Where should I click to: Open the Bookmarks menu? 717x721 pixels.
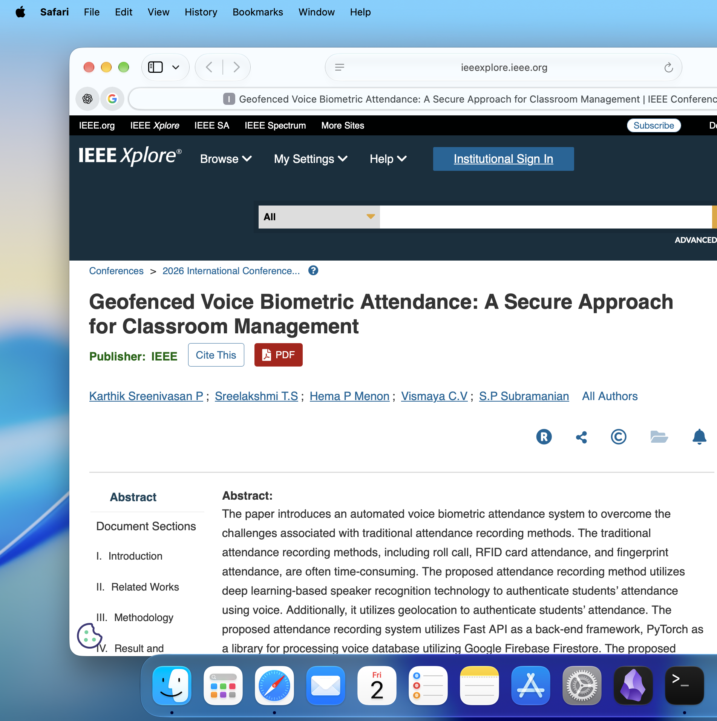(x=258, y=12)
